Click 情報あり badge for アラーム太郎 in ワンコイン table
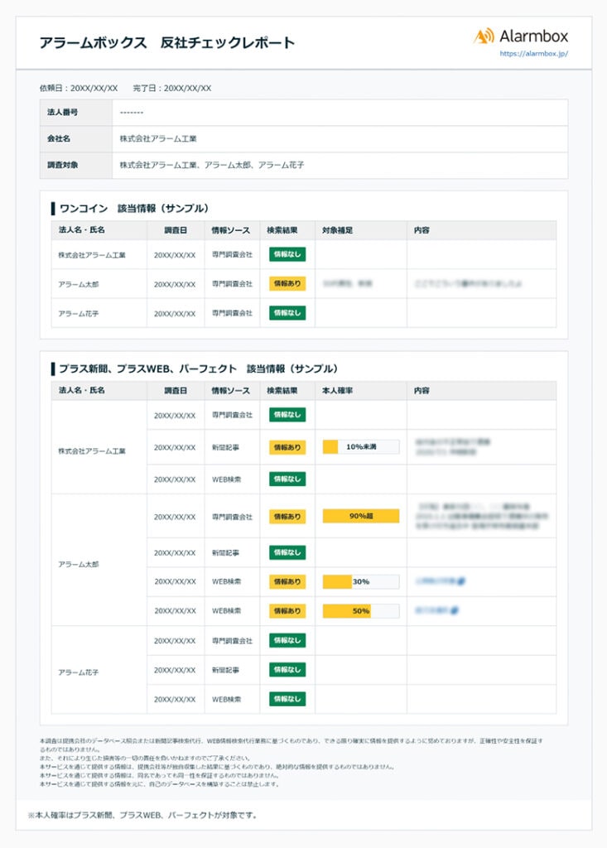 tap(287, 284)
